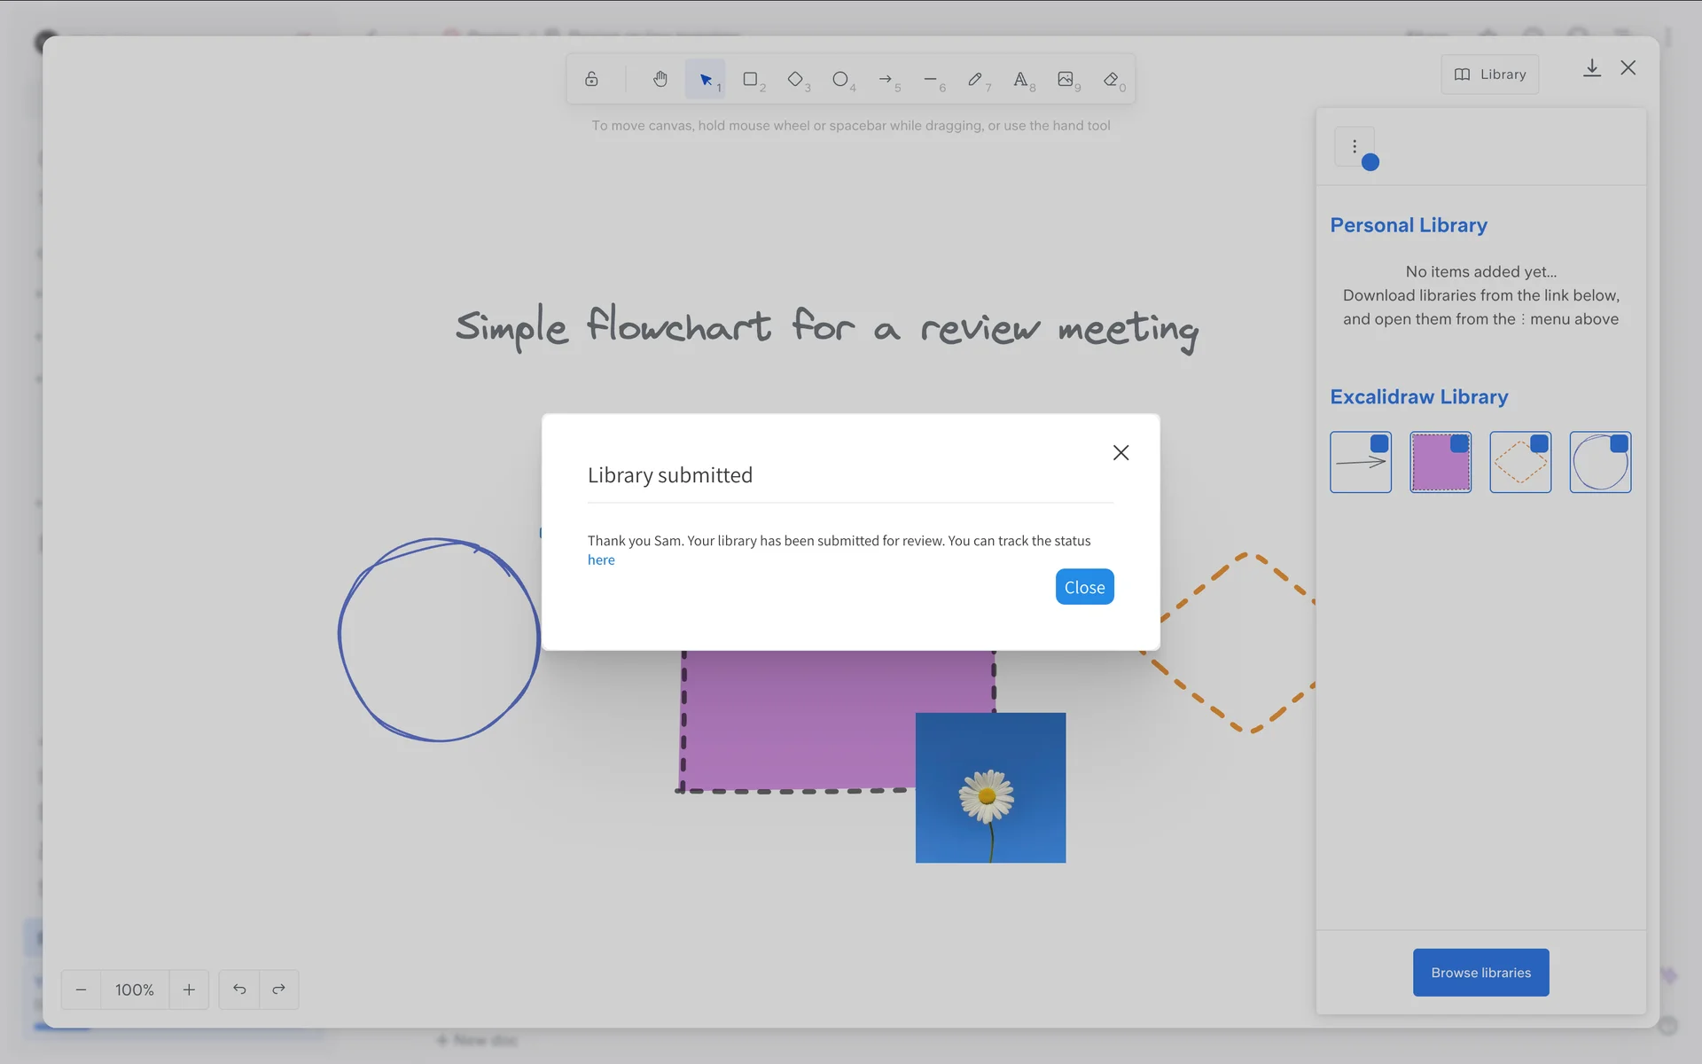Select the Pencil draw tool
Screen dimensions: 1702x1064
[975, 79]
